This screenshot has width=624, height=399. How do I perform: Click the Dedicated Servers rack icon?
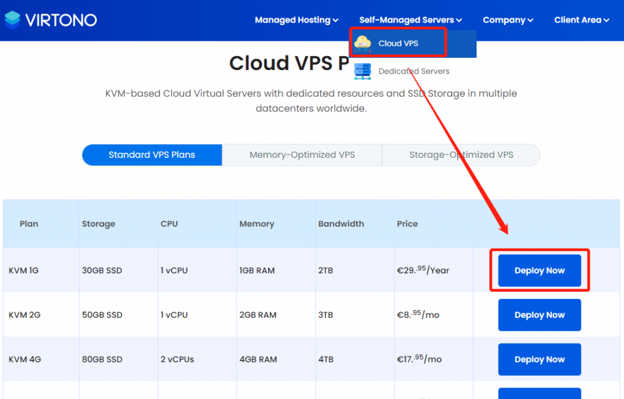click(x=363, y=71)
